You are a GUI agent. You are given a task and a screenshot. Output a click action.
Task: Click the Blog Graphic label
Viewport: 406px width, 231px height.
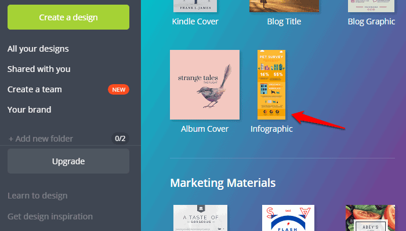pyautogui.click(x=371, y=21)
